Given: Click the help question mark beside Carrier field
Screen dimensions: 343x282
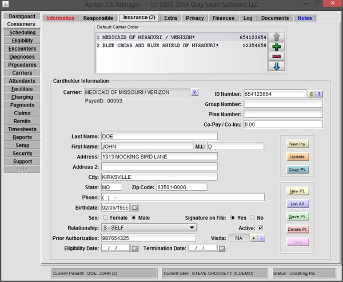Looking at the screenshot, I should (x=194, y=92).
